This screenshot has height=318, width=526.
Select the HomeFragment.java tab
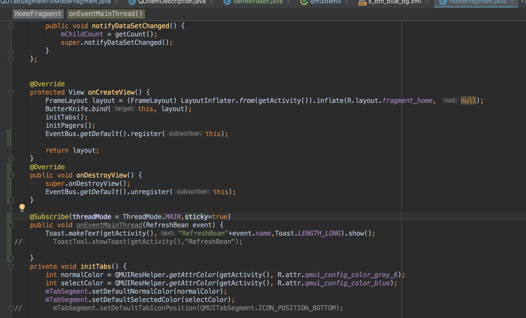(477, 2)
